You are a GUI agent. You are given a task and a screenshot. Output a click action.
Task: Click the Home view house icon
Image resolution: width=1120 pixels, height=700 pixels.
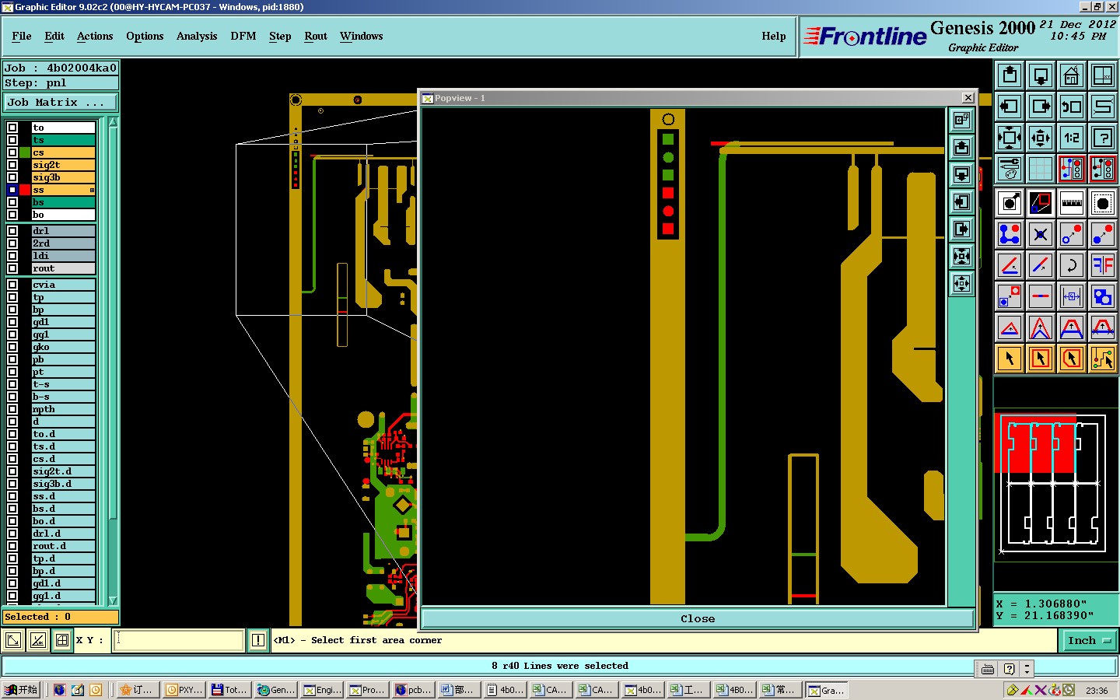[x=1072, y=75]
